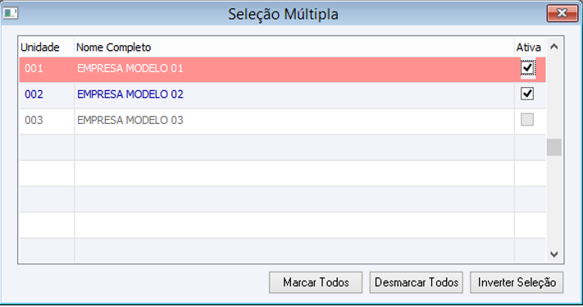Click unit code 003 cell
Viewport: 583px width, 307px height.
click(47, 121)
